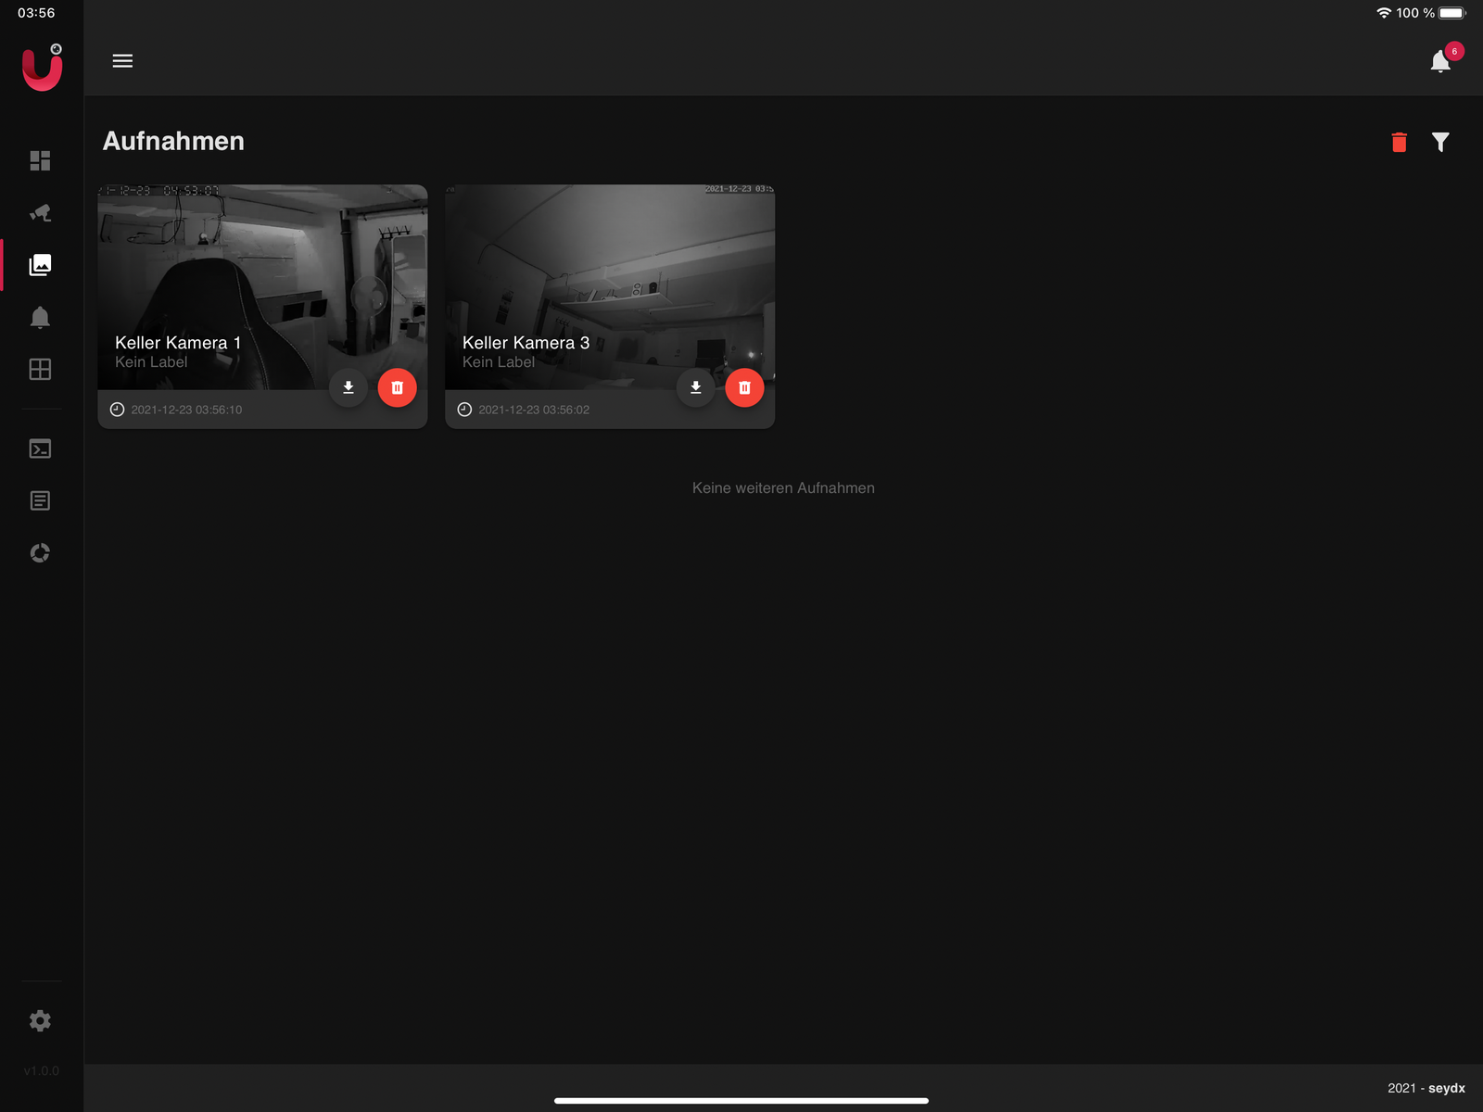Open notifications bell with badge
Image resolution: width=1483 pixels, height=1112 pixels.
point(1439,62)
